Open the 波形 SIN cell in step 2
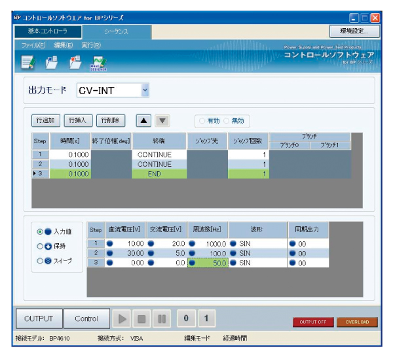393x357 pixels. click(257, 253)
